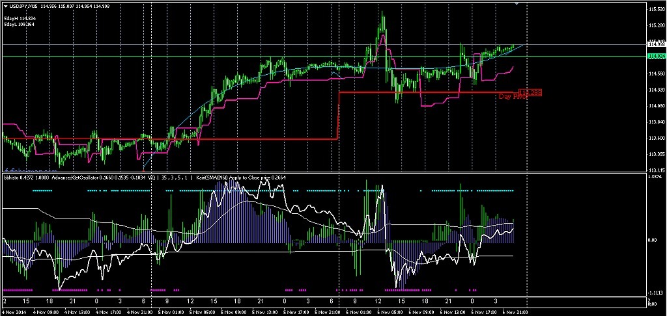The image size is (667, 316).
Task: Click the 113.355 price scale value
Action: [655, 154]
